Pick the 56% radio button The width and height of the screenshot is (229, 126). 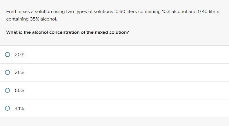8,90
